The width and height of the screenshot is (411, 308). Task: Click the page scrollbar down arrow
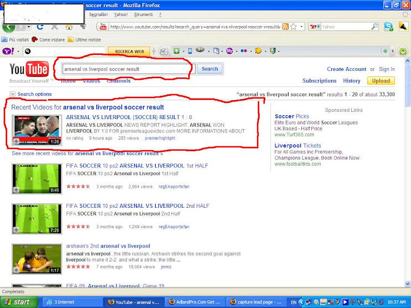tap(407, 284)
